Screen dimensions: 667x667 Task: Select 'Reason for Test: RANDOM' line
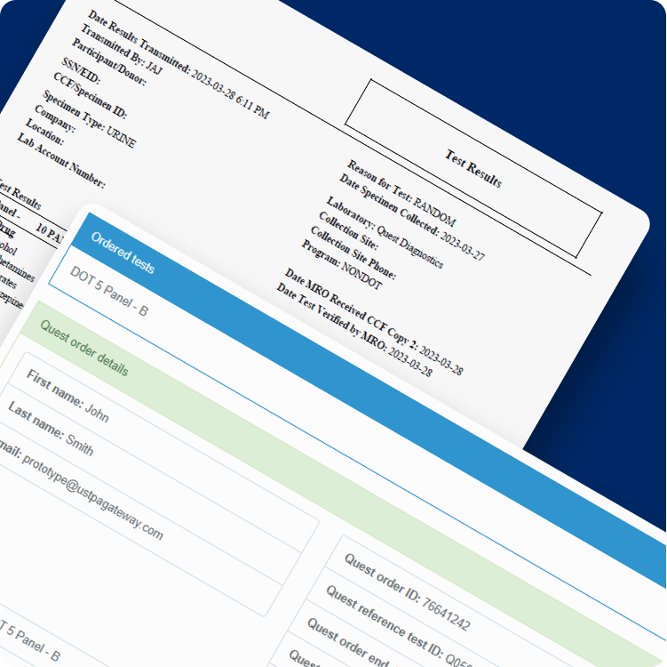(x=401, y=193)
